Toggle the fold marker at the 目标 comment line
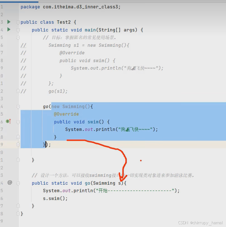The height and width of the screenshot is (227, 226). 18,38
